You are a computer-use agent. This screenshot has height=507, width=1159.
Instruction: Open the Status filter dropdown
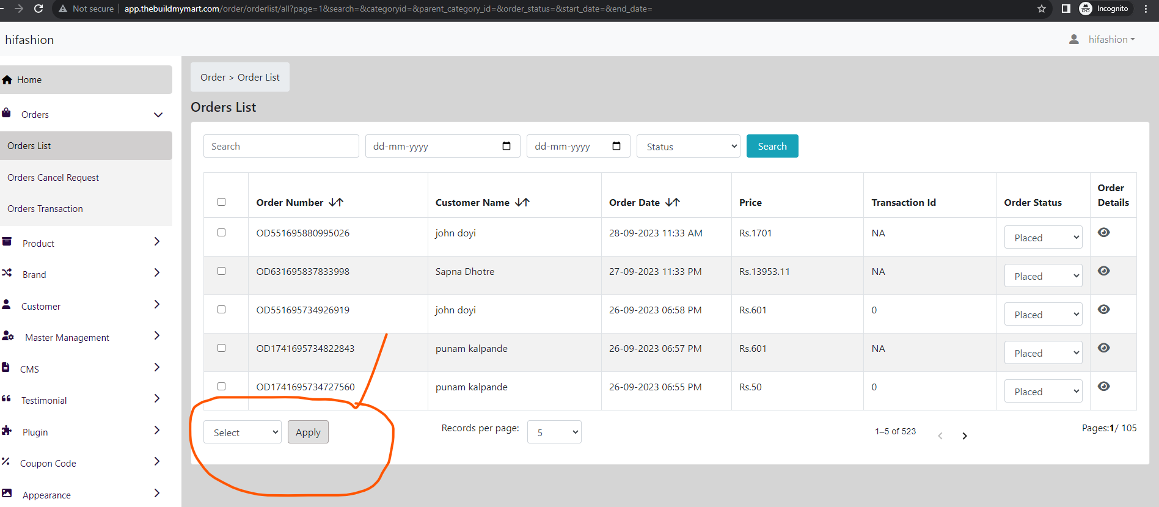click(689, 147)
